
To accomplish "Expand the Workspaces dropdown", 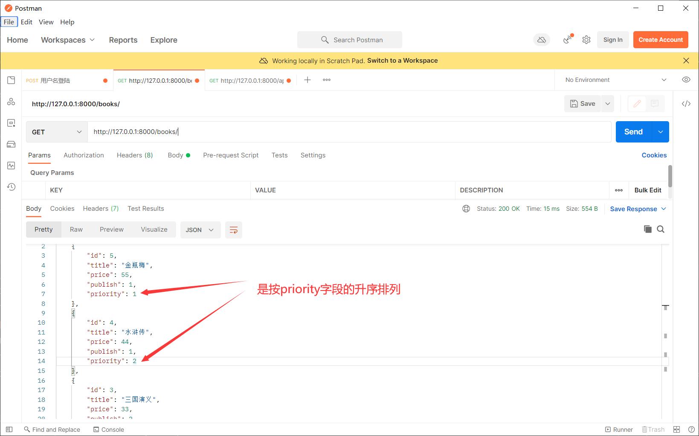I will 68,40.
